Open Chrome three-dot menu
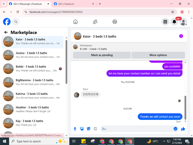193x145 pixels. click(x=189, y=12)
